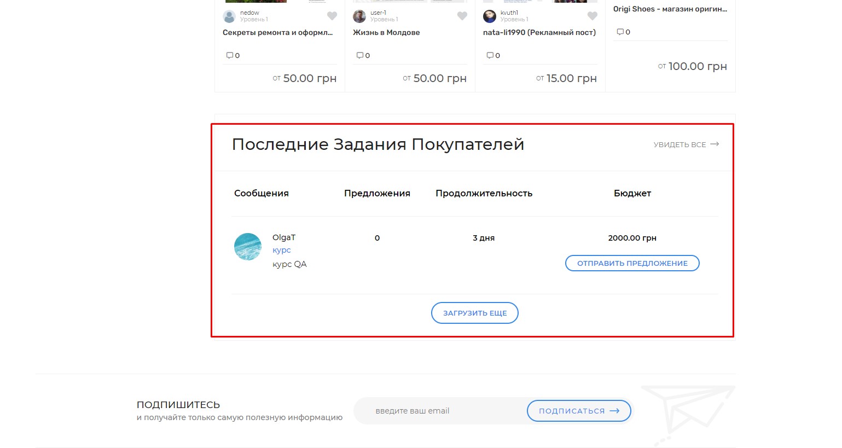
Task: Open Секреты ремонта и оформл... listing title
Action: [x=277, y=33]
